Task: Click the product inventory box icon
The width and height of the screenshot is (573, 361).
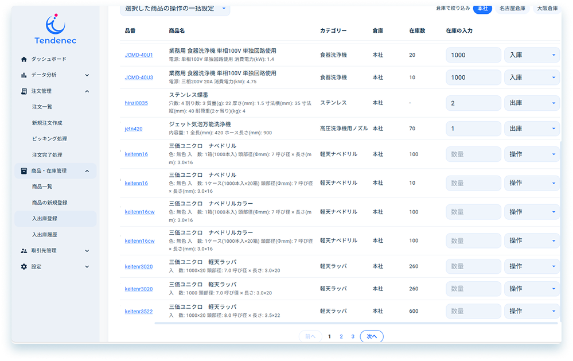Action: [24, 171]
